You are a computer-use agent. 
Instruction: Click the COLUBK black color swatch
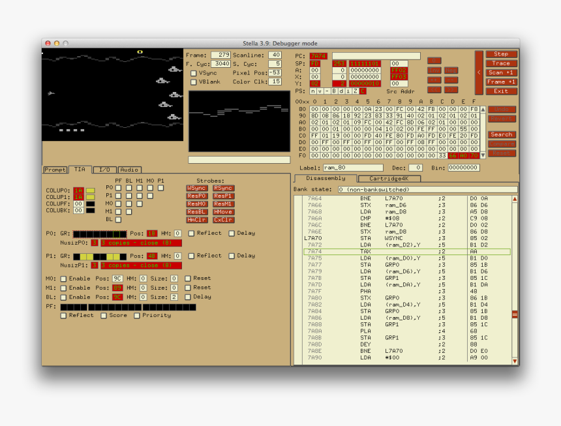click(90, 211)
